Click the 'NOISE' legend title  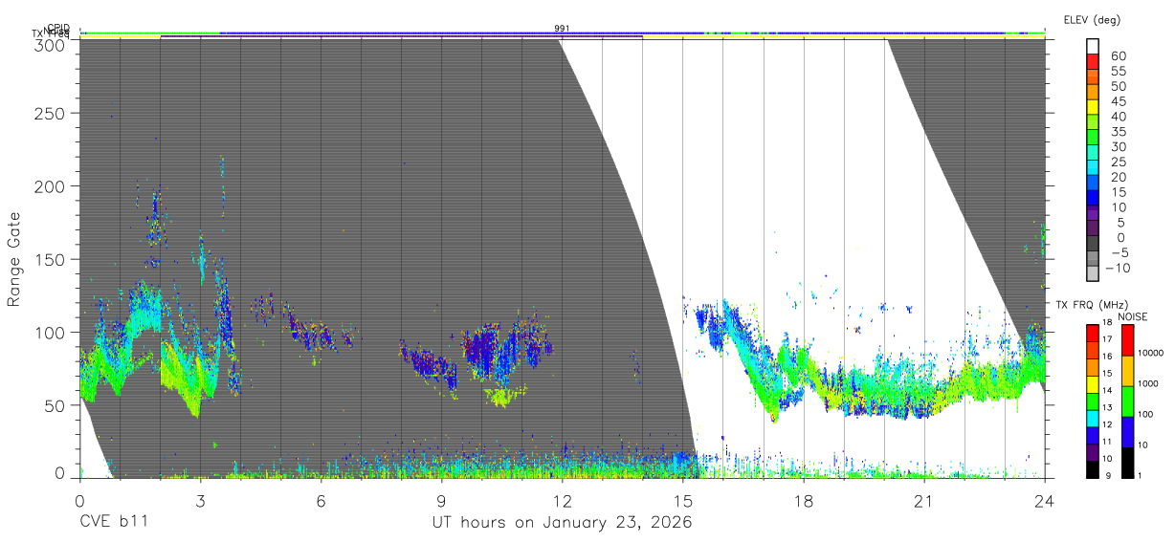click(x=1132, y=316)
